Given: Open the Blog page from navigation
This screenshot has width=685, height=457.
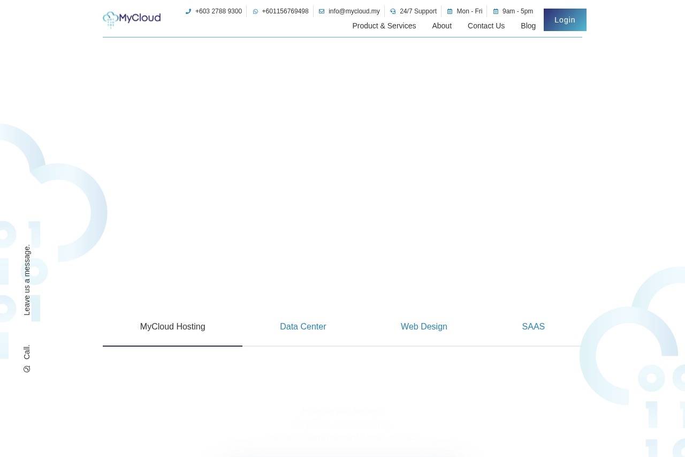Looking at the screenshot, I should click(x=528, y=26).
